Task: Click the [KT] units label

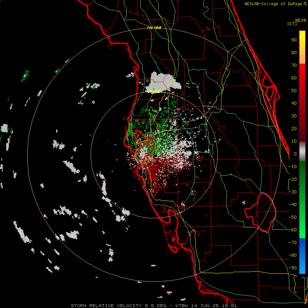Action: click(x=292, y=24)
